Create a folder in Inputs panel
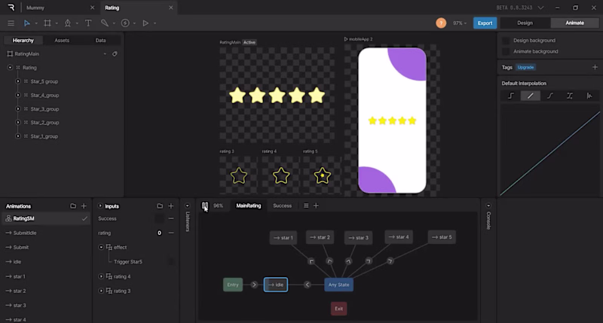This screenshot has width=603, height=323. click(x=160, y=206)
